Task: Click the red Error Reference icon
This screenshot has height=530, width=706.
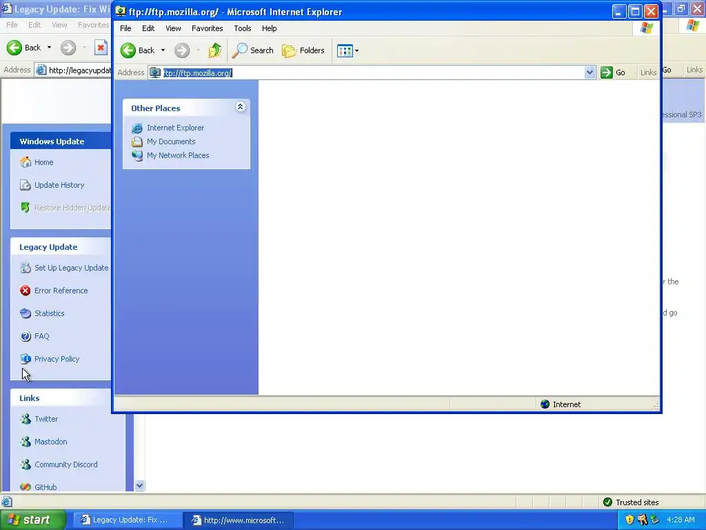Action: tap(26, 291)
